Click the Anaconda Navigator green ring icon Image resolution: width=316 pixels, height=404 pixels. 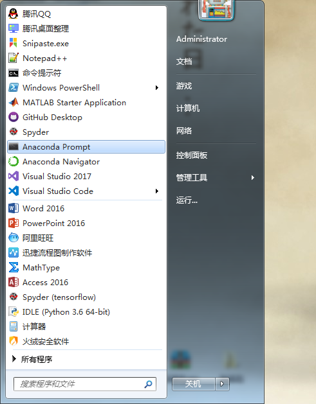point(13,162)
